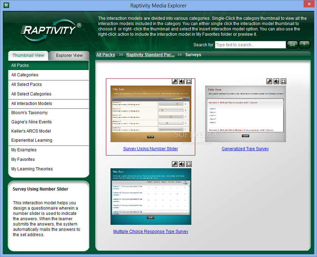Click the Go search button
The image size is (317, 257).
point(292,45)
